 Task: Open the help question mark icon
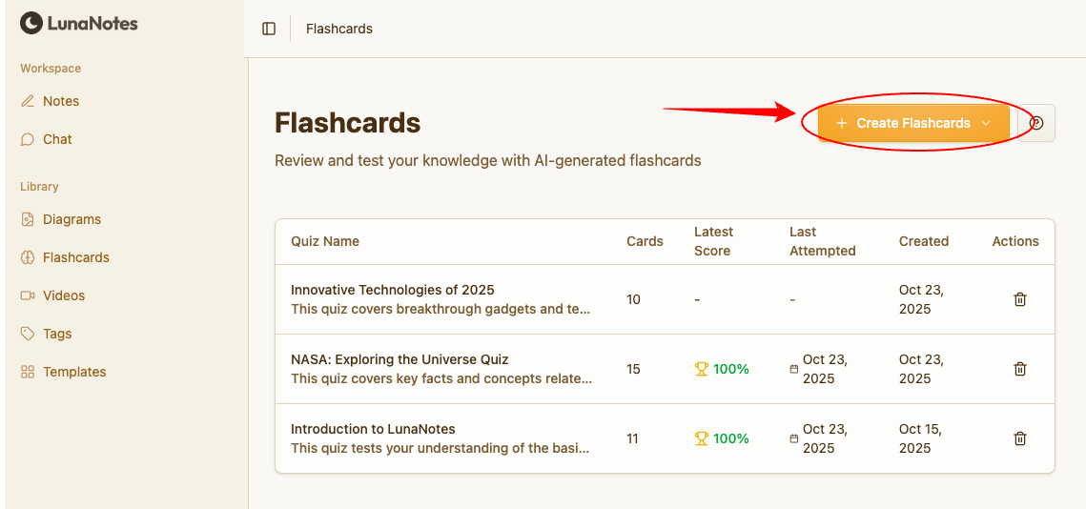click(x=1036, y=123)
